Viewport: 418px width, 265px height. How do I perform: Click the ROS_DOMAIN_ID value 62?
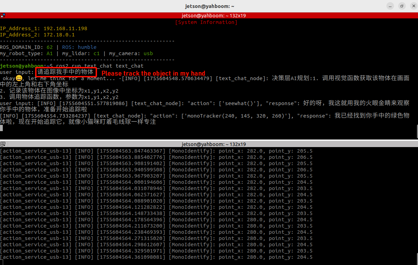[x=50, y=47]
